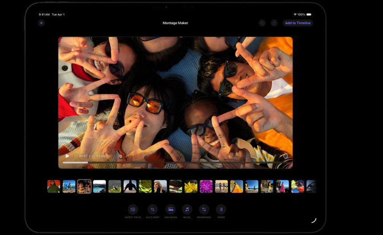Select the purple flower clip thumbnail

click(x=206, y=186)
